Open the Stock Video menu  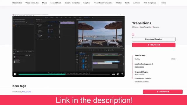[x=17, y=3]
